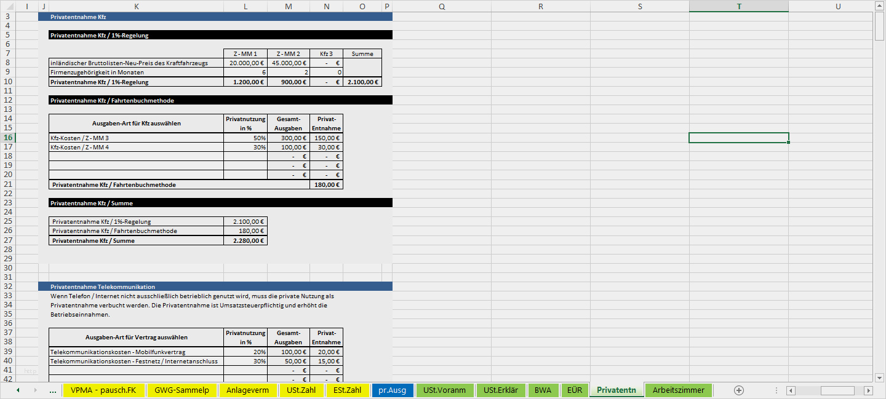Select row 16 header
The height and width of the screenshot is (399, 886).
7,138
